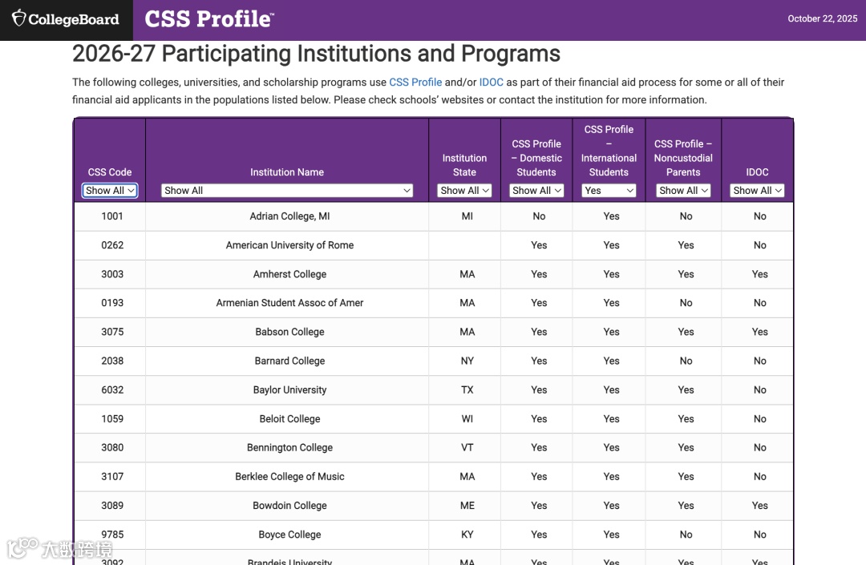Click the CSS Code column header
The width and height of the screenshot is (866, 565).
click(109, 172)
